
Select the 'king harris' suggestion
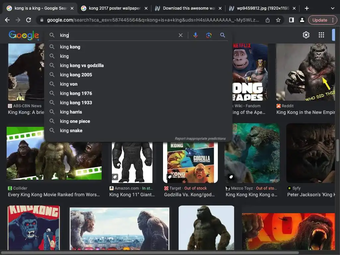(138, 112)
